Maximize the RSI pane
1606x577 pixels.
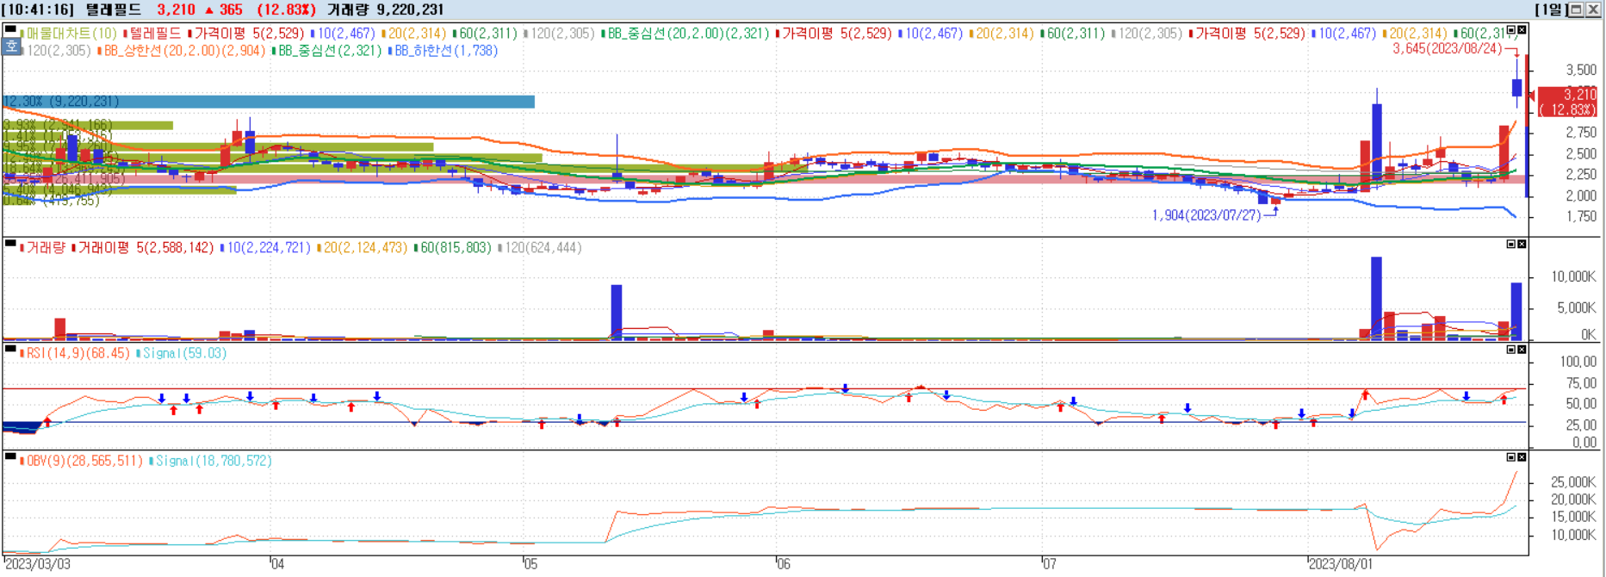[1511, 351]
